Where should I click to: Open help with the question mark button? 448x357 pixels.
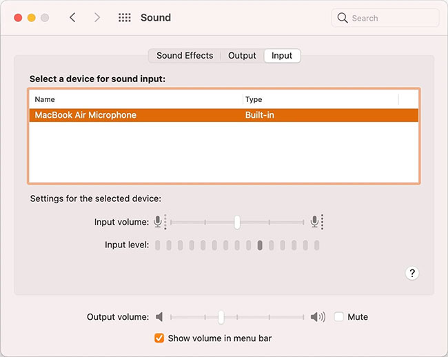point(412,274)
